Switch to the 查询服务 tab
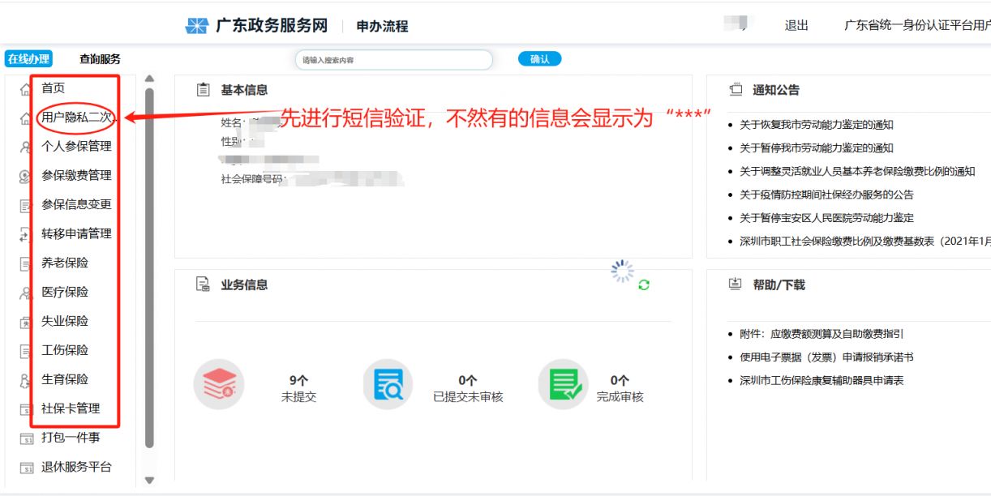Viewport: 991px width, 496px height. pos(100,59)
